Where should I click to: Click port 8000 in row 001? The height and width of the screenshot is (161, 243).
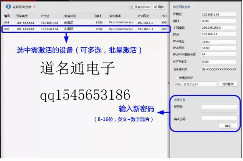(x=99, y=22)
